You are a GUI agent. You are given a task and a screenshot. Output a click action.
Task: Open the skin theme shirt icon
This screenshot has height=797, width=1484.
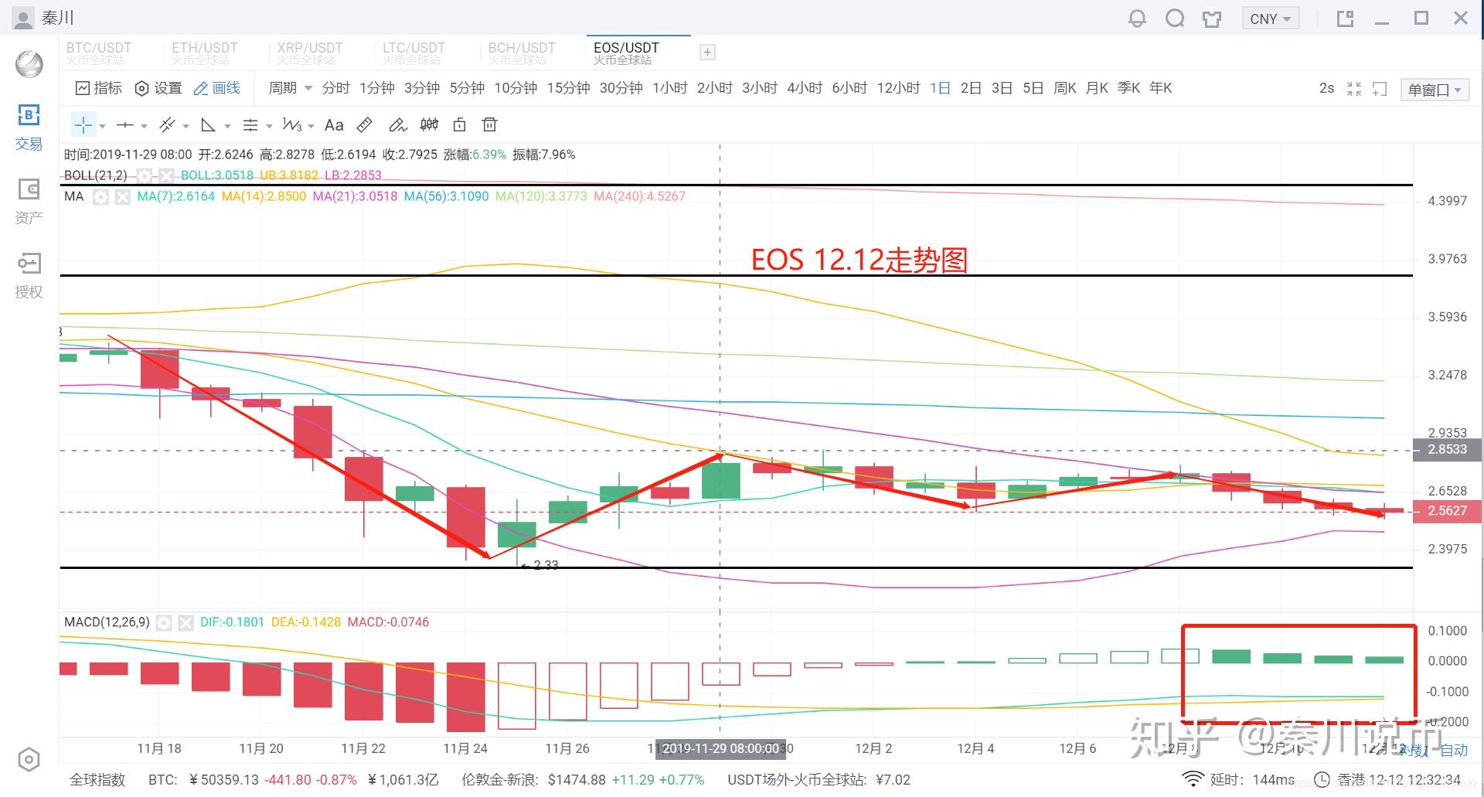tap(1212, 19)
